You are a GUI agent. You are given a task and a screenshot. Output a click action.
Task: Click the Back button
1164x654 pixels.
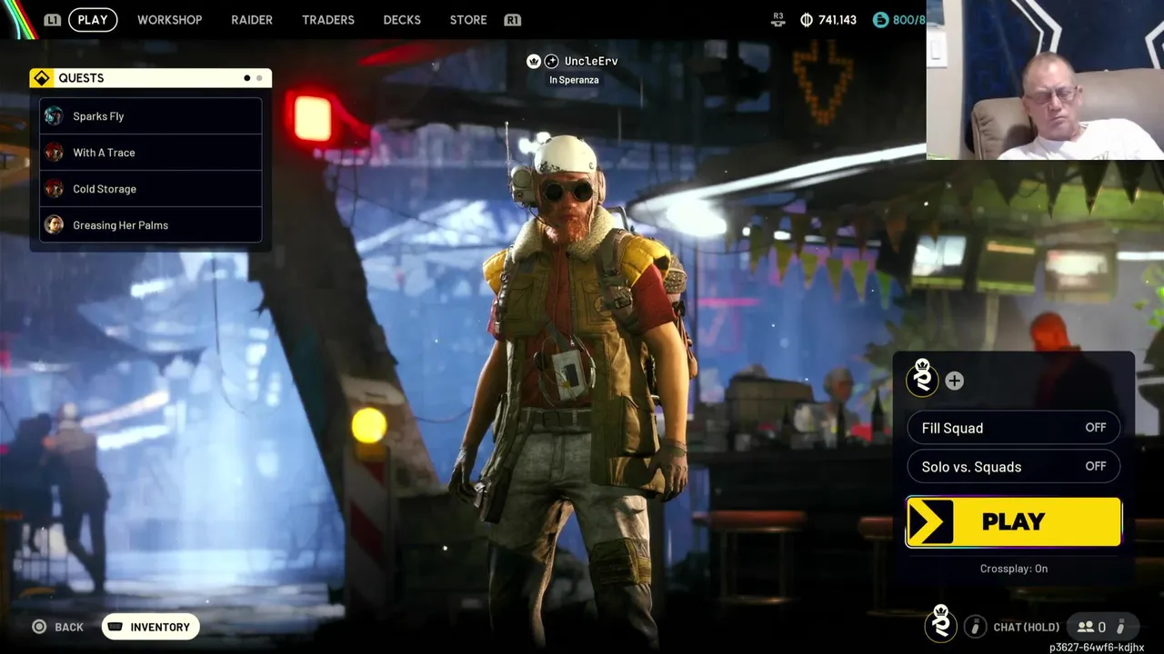coord(58,627)
